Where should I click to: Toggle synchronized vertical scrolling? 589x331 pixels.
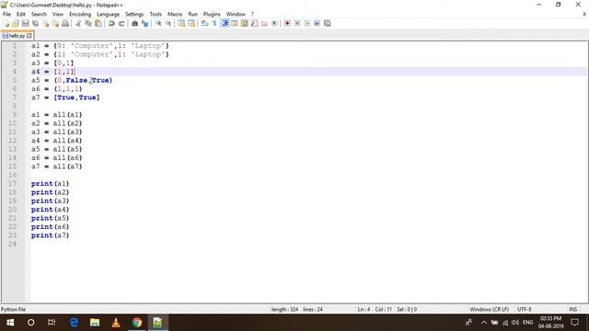(181, 23)
